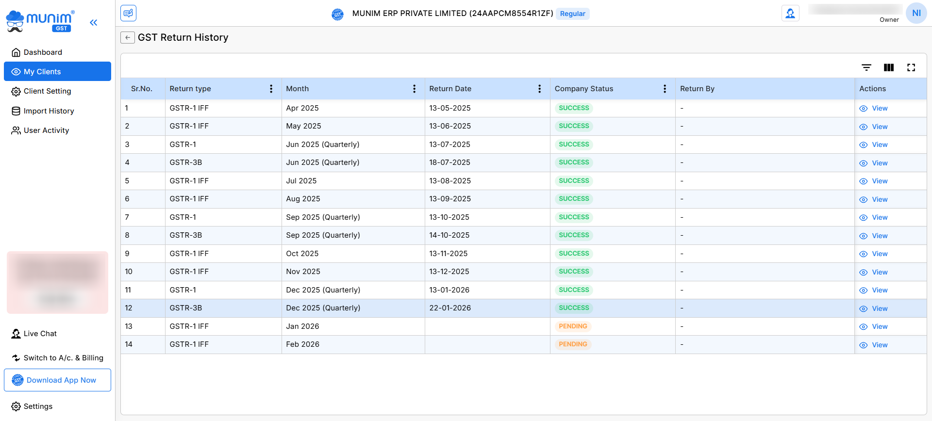Open the column chooser icon

(x=889, y=67)
